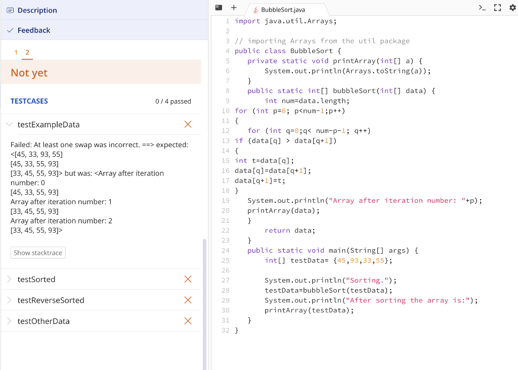This screenshot has width=518, height=370.
Task: Click line number 32 in gutter
Action: coord(225,331)
